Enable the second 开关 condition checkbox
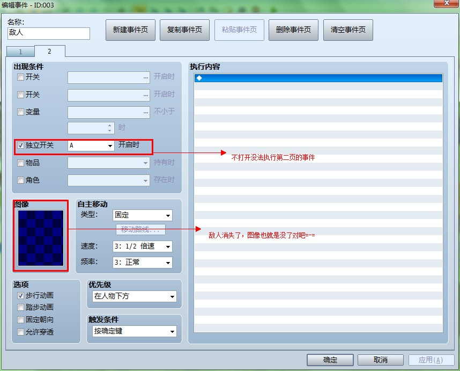 (x=20, y=94)
